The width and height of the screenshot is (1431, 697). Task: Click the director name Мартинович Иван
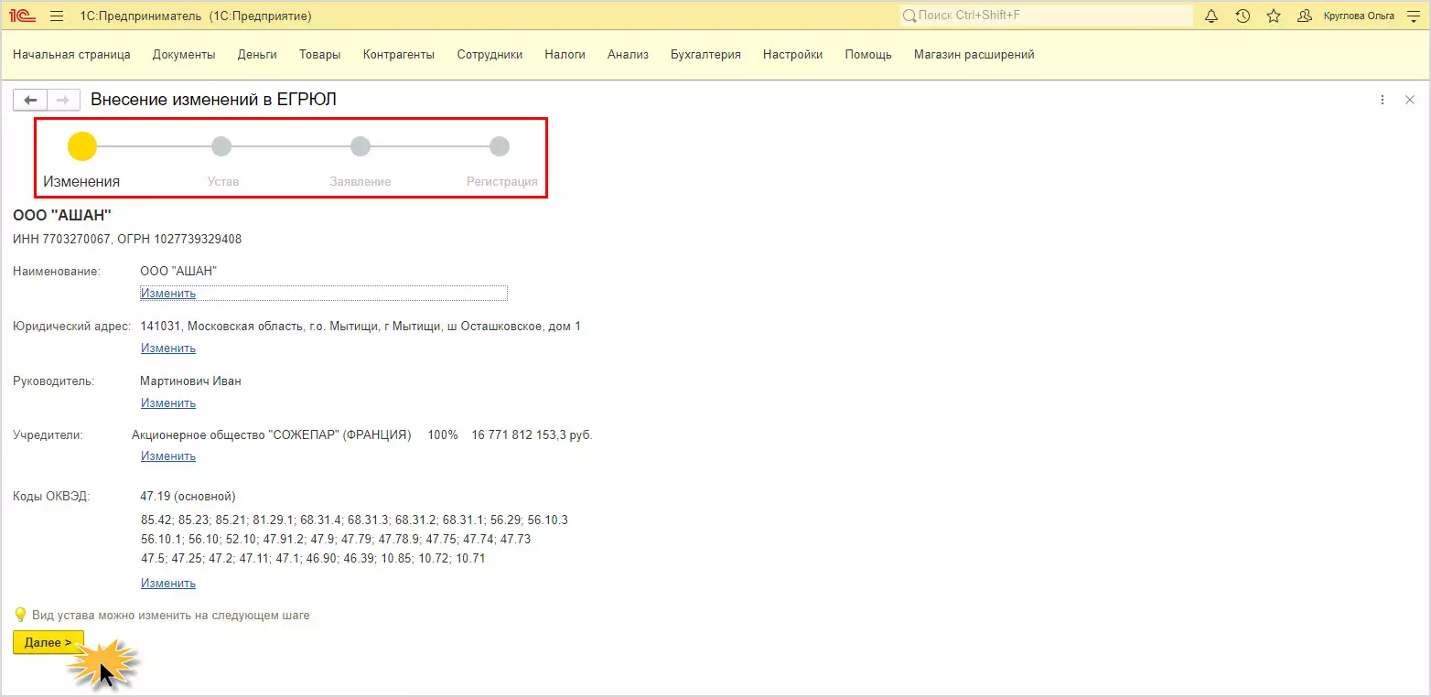190,381
